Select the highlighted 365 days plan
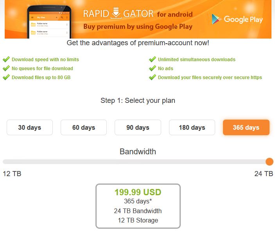 tap(246, 127)
